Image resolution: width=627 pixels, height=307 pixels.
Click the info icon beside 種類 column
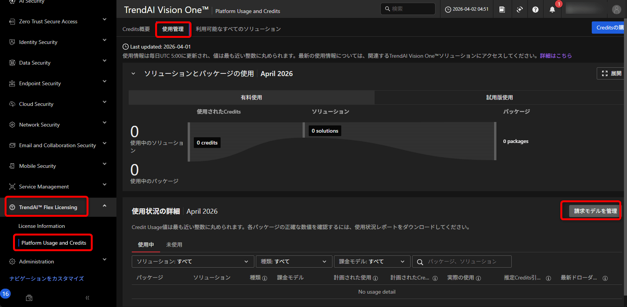coord(265,278)
